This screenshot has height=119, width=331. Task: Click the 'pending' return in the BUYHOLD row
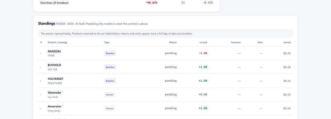171,67
